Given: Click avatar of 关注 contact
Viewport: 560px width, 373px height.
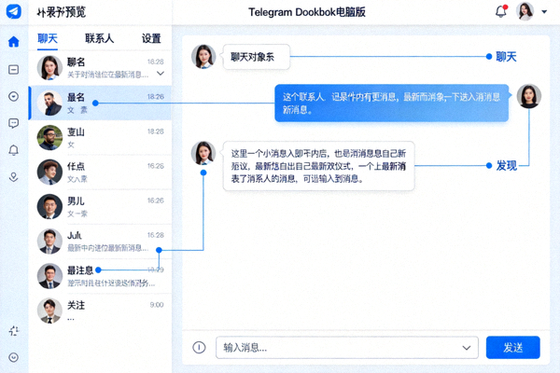Looking at the screenshot, I should (x=49, y=311).
